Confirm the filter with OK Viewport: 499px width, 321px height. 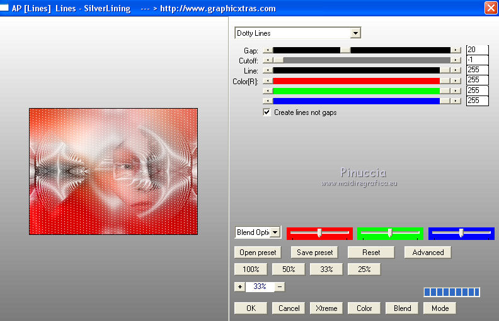[x=251, y=308]
